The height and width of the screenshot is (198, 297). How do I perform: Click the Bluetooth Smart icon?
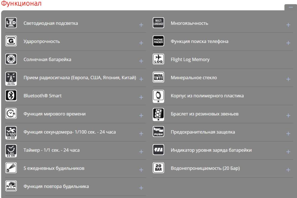[11, 96]
